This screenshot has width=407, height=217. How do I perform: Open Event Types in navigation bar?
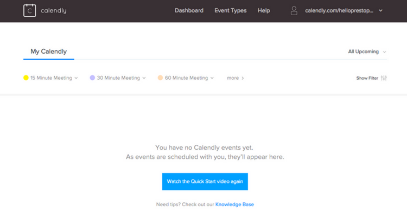point(230,10)
